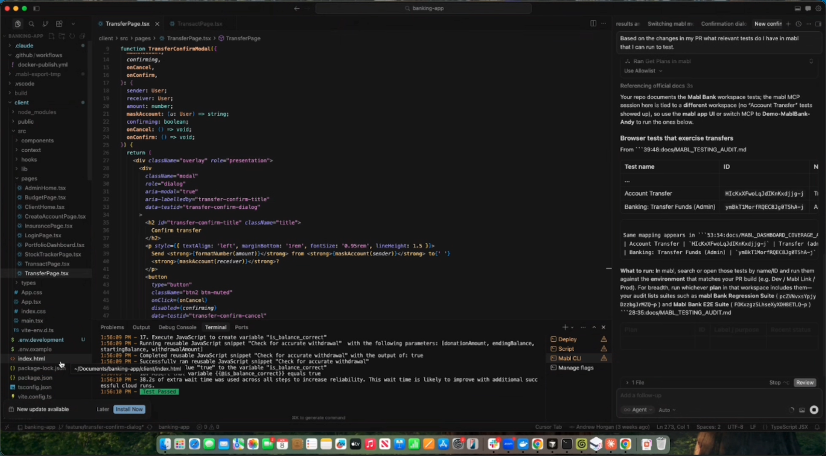Click the Refresh Explorer icon
Image resolution: width=826 pixels, height=456 pixels.
pyautogui.click(x=72, y=36)
